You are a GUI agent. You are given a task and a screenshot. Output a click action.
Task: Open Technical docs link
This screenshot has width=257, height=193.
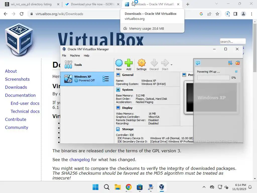25,111
